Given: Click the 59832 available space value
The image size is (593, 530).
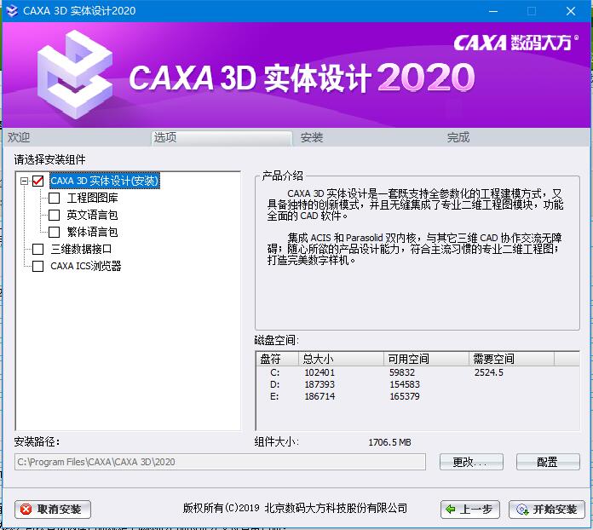Looking at the screenshot, I should 402,372.
